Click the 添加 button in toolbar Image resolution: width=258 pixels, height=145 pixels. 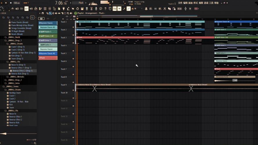179,9
